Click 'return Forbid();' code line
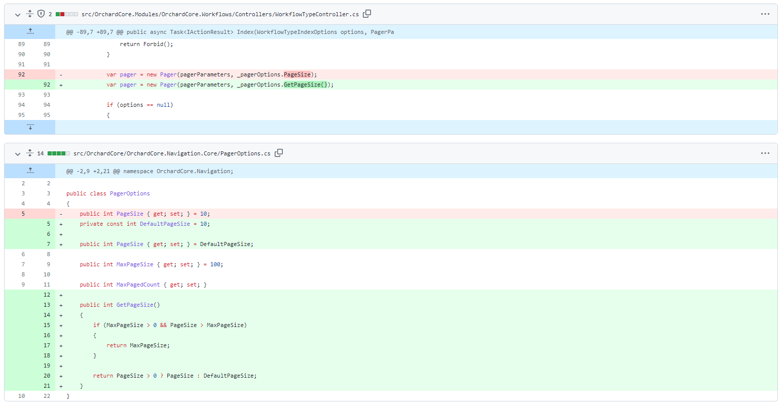782x406 pixels. (x=146, y=44)
